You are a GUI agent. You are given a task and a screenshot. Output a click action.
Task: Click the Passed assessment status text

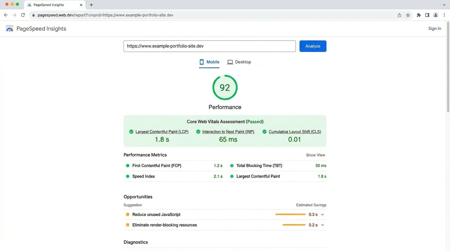pyautogui.click(x=255, y=122)
